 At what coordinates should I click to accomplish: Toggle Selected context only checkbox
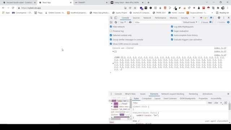pos(111,35)
